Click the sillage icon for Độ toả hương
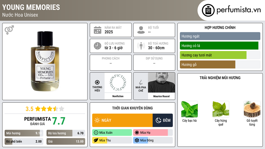 tap(141, 46)
